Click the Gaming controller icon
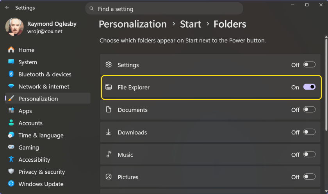328x194 pixels. click(11, 147)
